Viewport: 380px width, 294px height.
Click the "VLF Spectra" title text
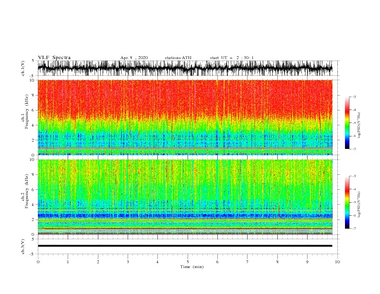(54, 58)
